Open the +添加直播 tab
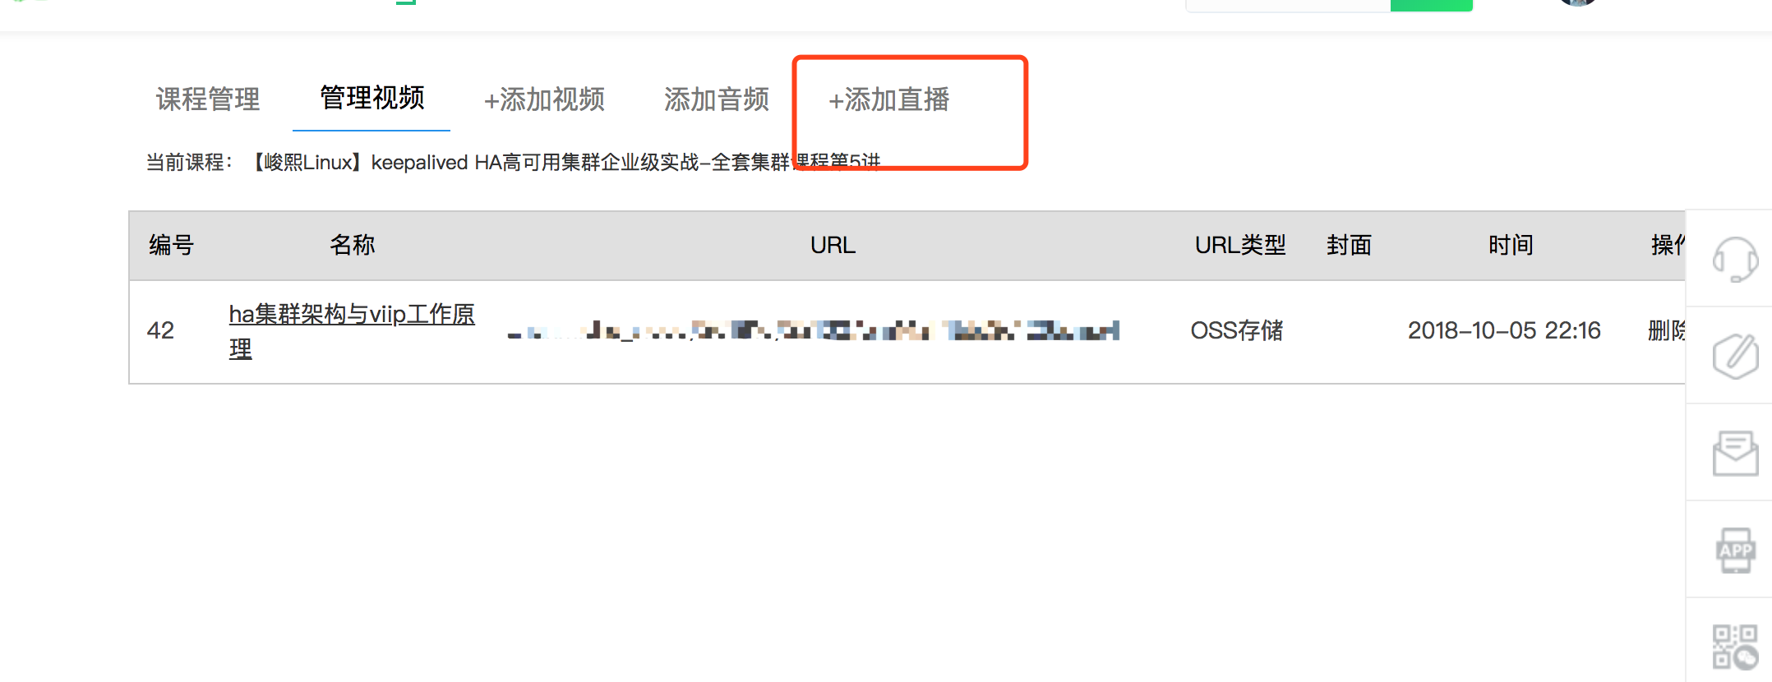 pyautogui.click(x=888, y=99)
